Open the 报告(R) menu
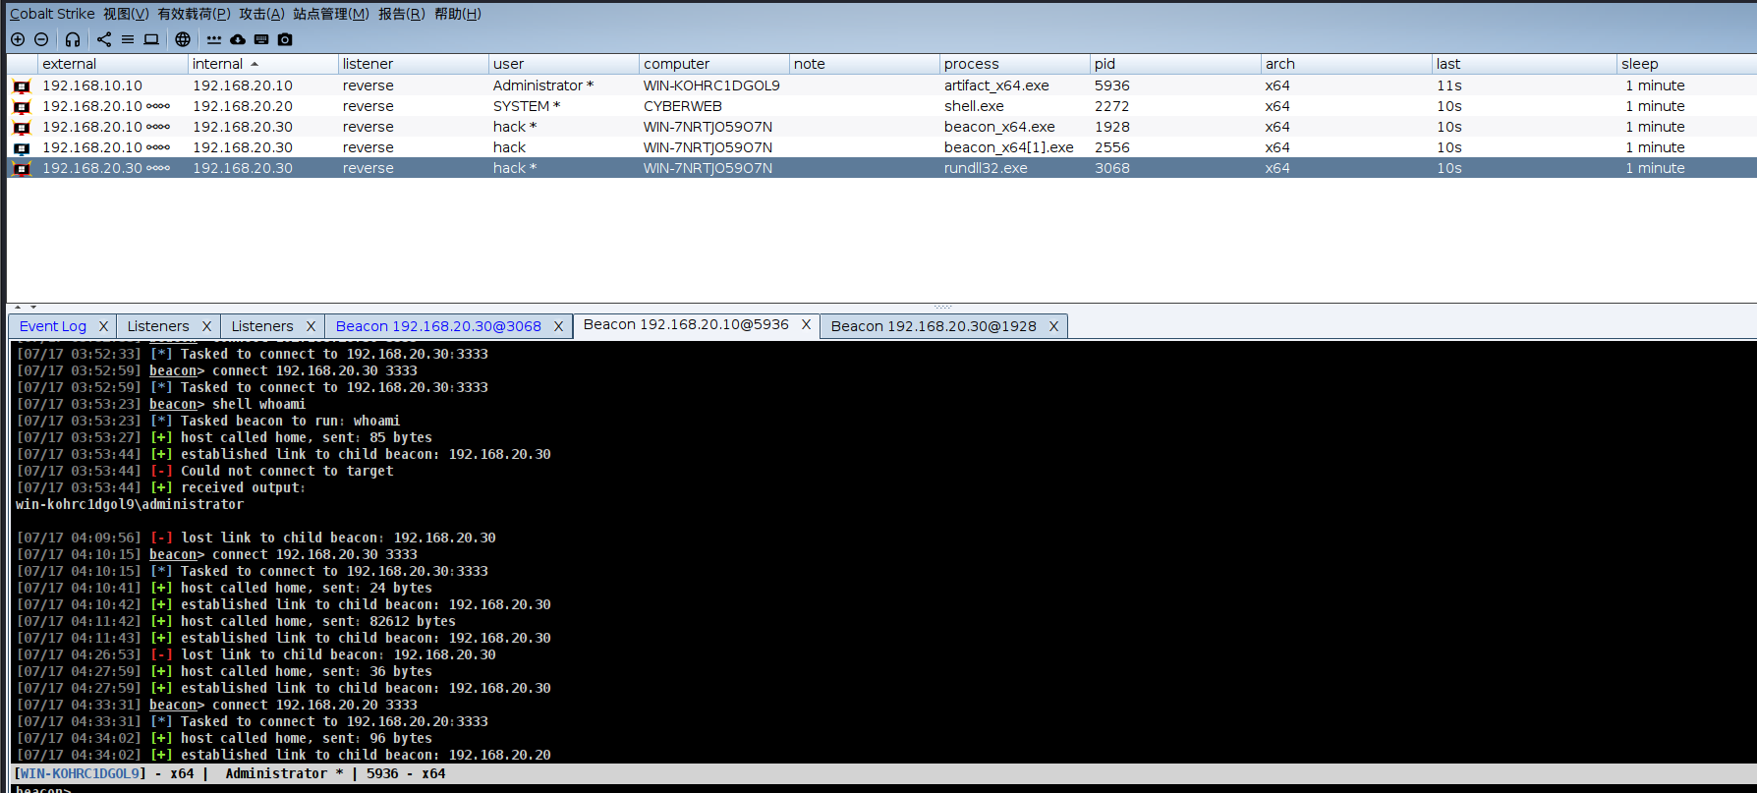This screenshot has height=793, width=1757. 402,14
